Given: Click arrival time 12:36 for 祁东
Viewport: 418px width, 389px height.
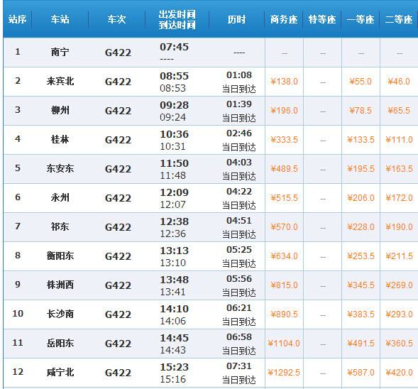Looking at the screenshot, I should point(172,234).
